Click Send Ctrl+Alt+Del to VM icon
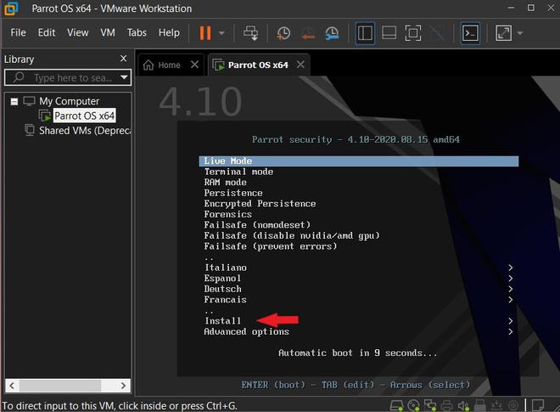This screenshot has height=412, width=560. click(x=250, y=33)
